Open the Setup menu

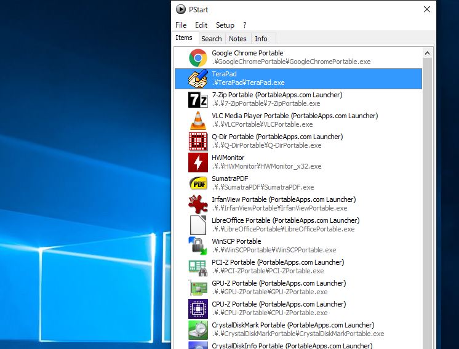tap(225, 25)
